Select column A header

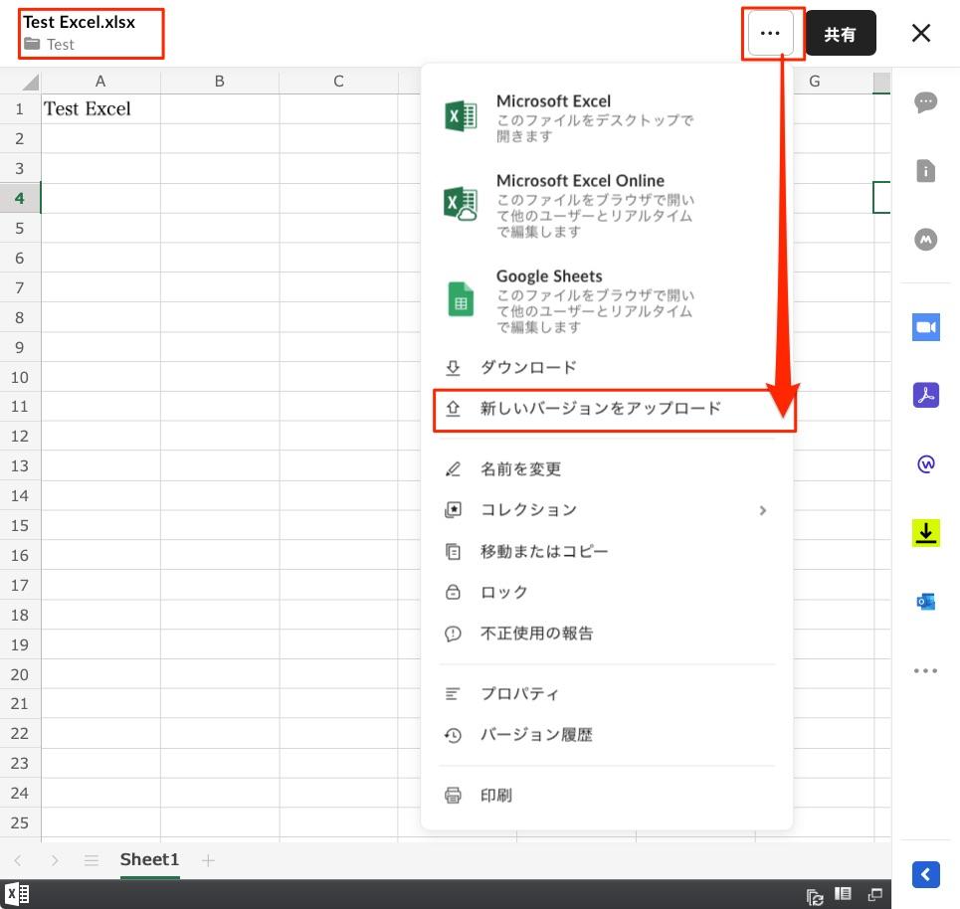[x=101, y=81]
